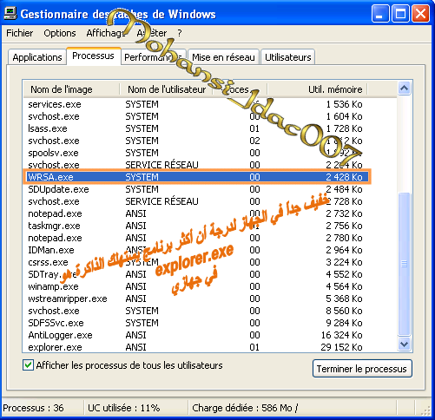Screen dimensions: 435x420
Task: Open the Options menu
Action: [x=60, y=33]
